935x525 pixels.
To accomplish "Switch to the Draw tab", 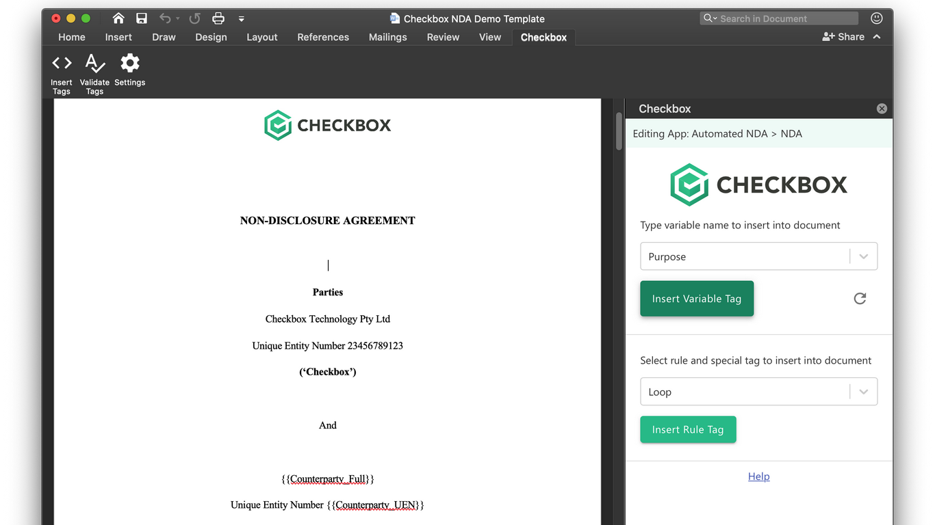I will (164, 37).
